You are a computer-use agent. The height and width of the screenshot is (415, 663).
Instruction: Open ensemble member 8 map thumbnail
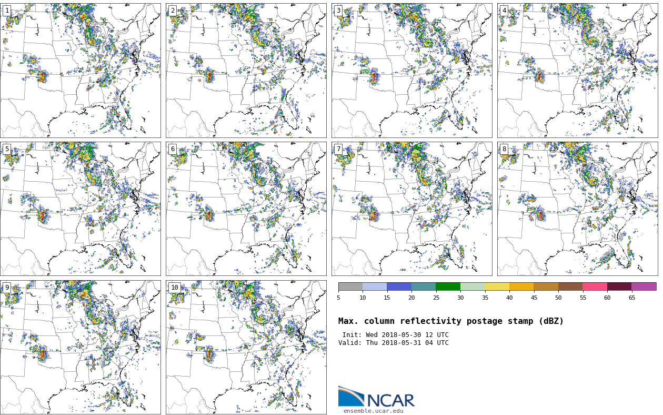click(577, 209)
